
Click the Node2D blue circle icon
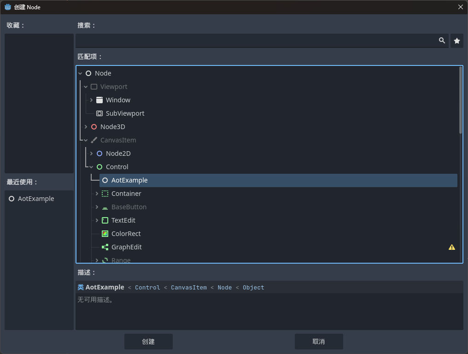click(x=99, y=153)
